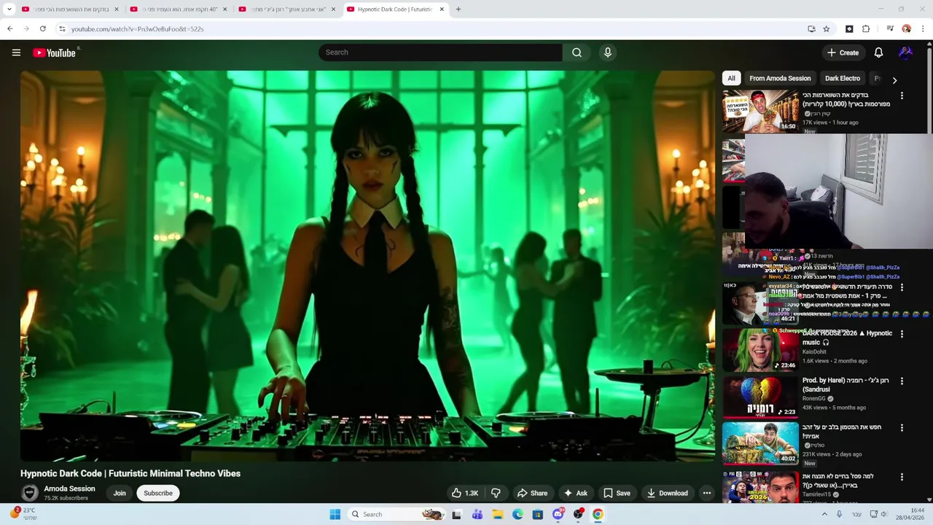Open the KaioDohit channel name
The image size is (933, 525).
click(814, 352)
